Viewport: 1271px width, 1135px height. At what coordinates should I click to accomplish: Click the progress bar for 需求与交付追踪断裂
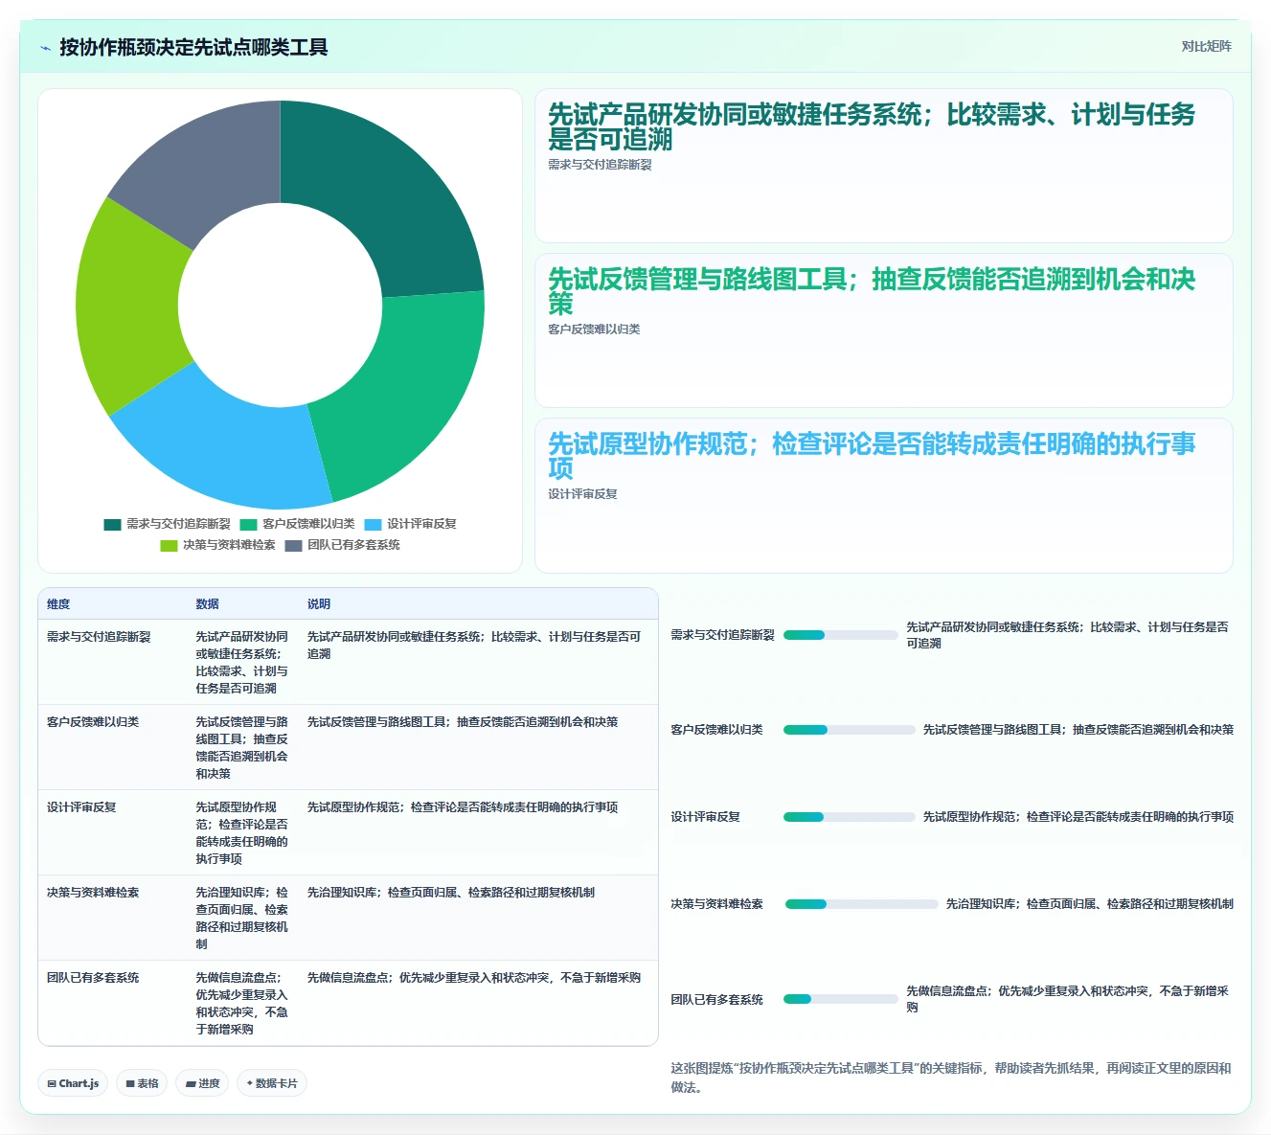pyautogui.click(x=841, y=635)
